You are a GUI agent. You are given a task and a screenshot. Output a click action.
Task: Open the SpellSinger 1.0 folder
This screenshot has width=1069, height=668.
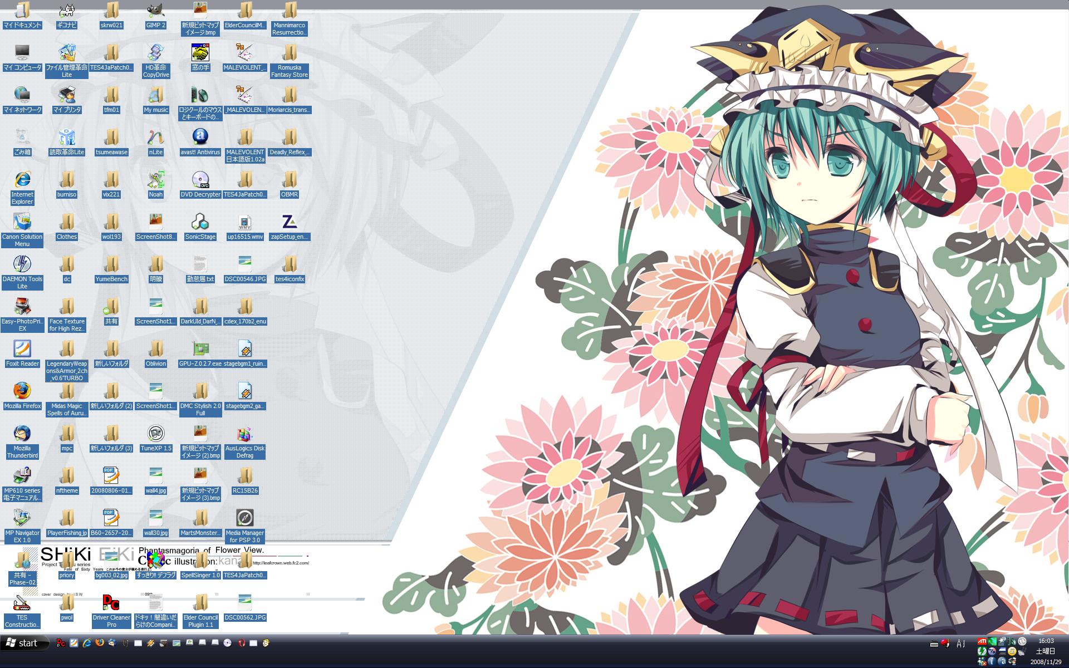coord(200,565)
